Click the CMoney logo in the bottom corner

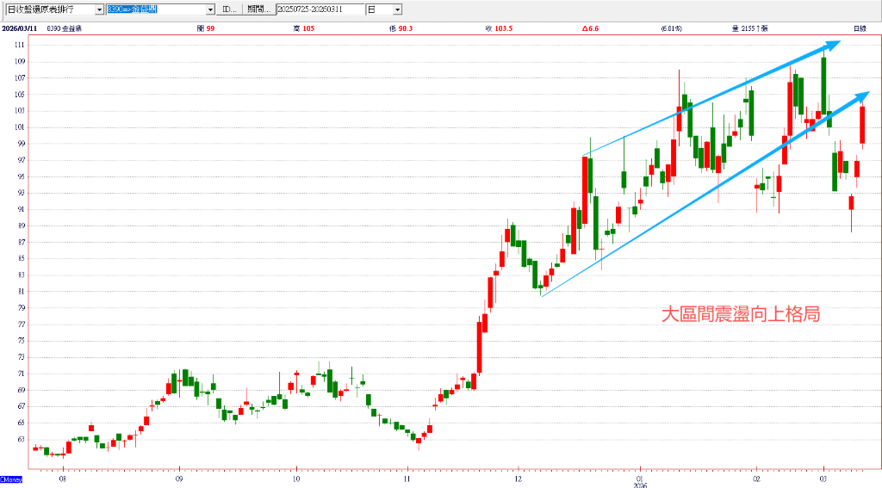click(x=11, y=479)
